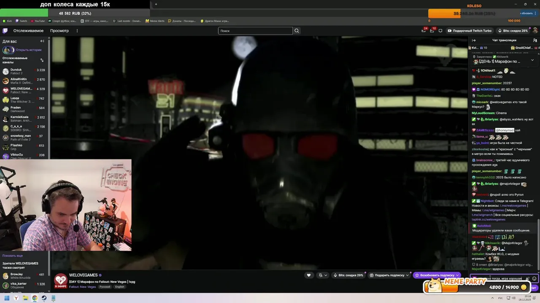This screenshot has width=540, height=303.
Task: Click 'Открыть истории' link
Action: [29, 50]
